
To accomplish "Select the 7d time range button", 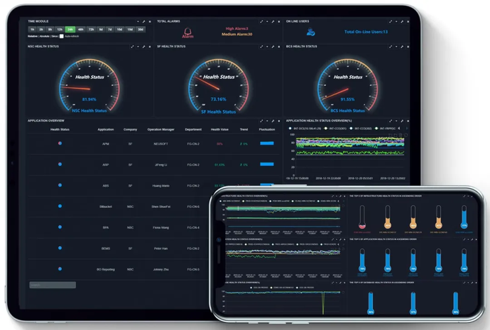I will click(110, 29).
